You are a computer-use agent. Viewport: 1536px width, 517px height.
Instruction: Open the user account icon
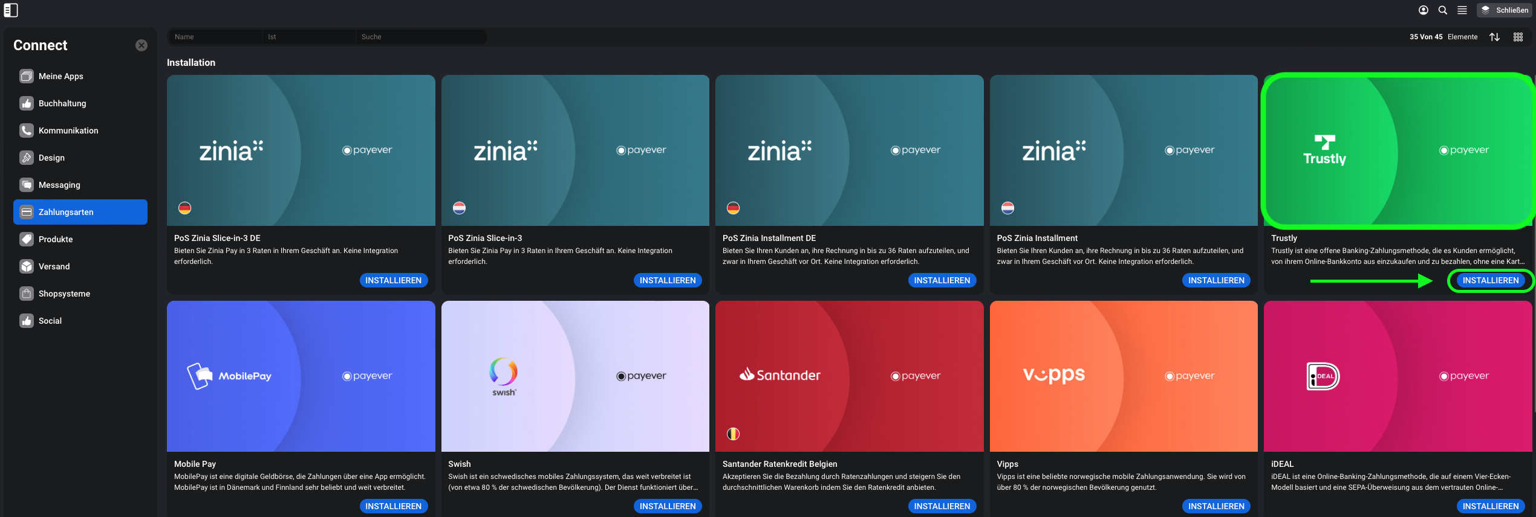(1424, 10)
